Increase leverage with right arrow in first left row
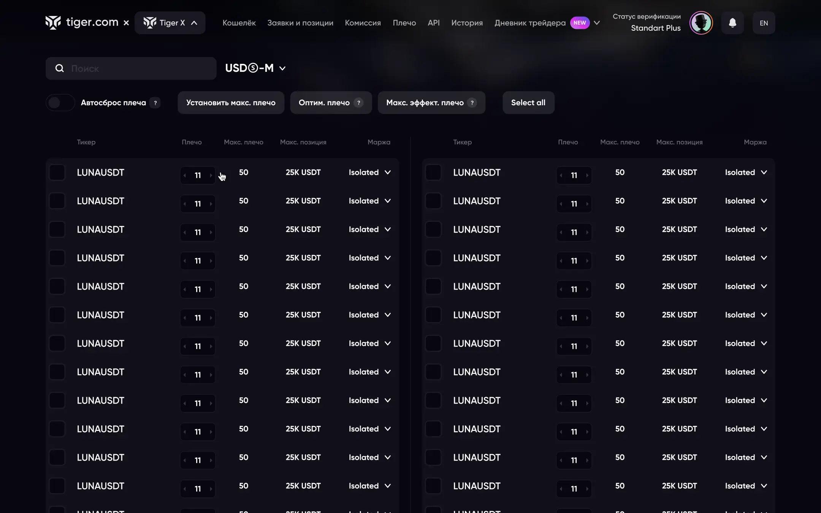Viewport: 821px width, 513px height. tap(211, 175)
